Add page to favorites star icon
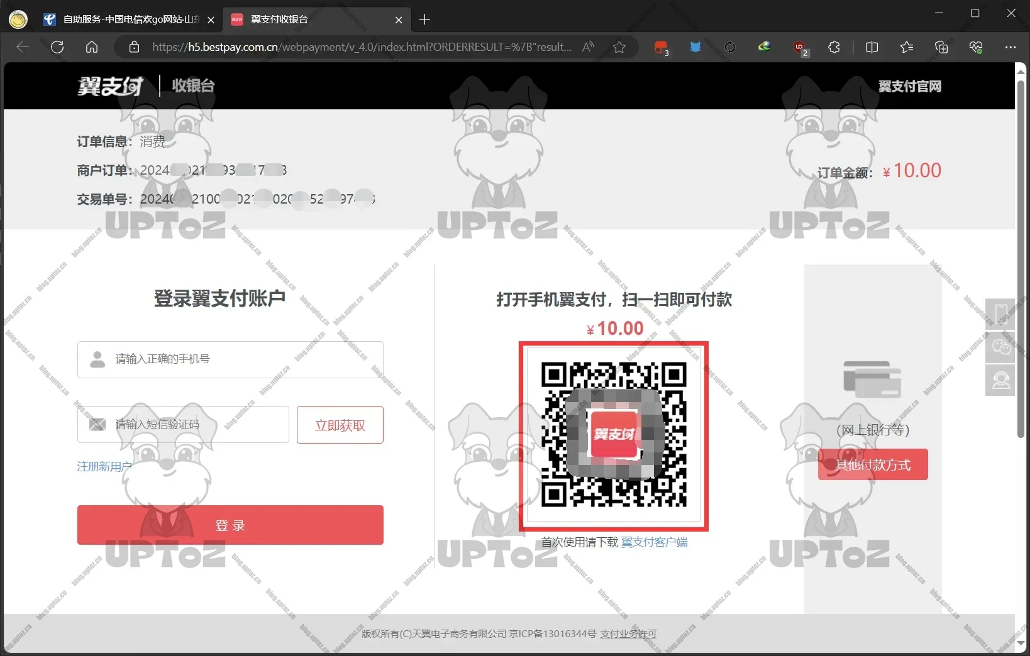Viewport: 1030px width, 656px height. click(619, 47)
